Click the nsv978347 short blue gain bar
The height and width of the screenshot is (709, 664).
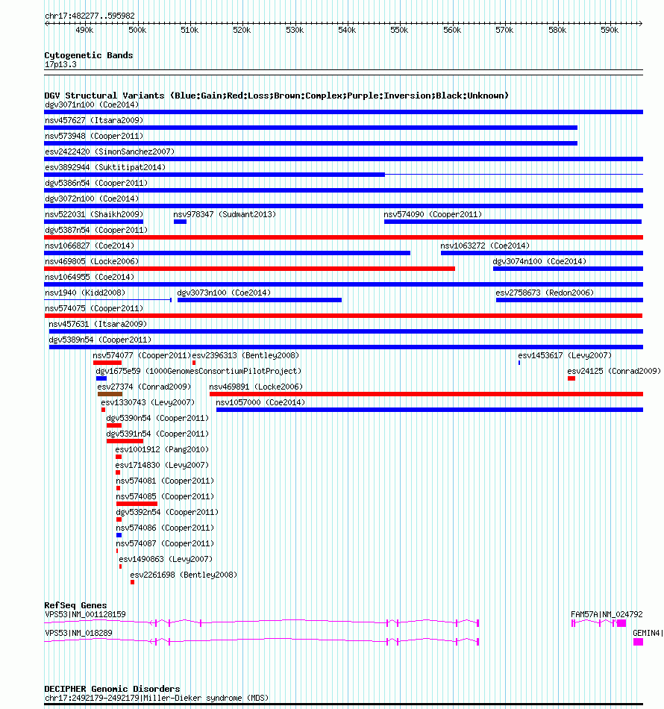click(x=180, y=222)
